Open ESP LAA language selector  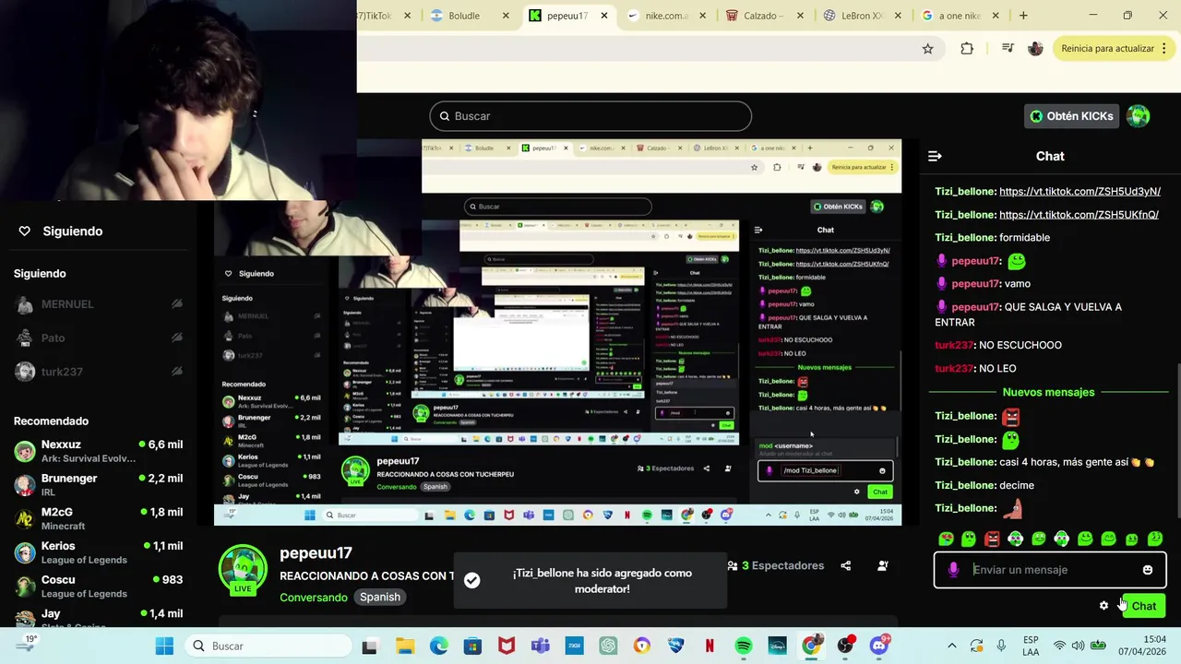tap(1031, 646)
